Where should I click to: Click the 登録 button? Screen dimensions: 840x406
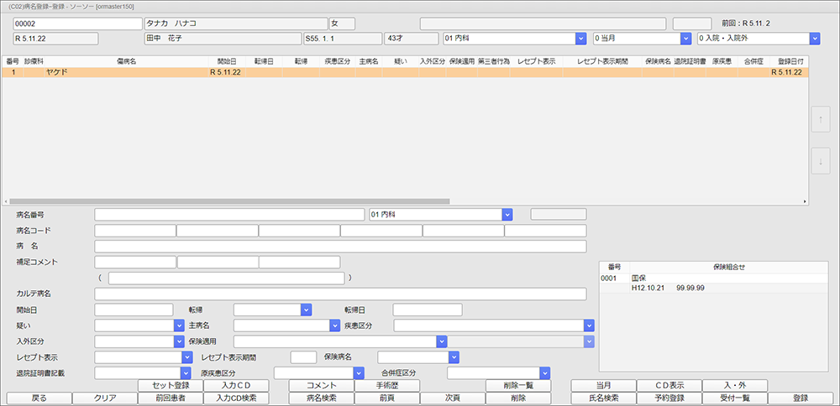click(x=800, y=398)
